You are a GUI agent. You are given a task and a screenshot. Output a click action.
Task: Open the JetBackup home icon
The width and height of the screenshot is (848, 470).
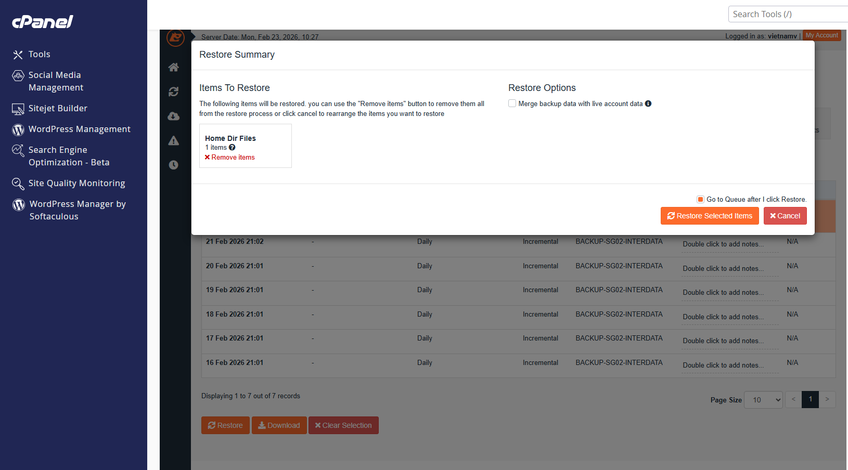[x=174, y=67]
